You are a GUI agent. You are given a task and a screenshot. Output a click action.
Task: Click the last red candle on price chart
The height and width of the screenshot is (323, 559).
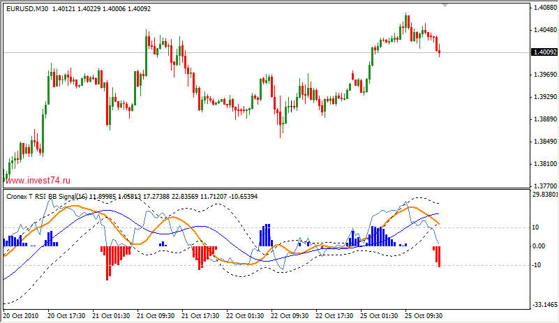coord(439,52)
